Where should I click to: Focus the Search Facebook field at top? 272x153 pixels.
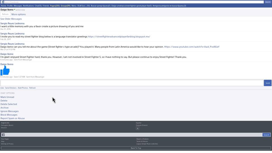click(134, 2)
